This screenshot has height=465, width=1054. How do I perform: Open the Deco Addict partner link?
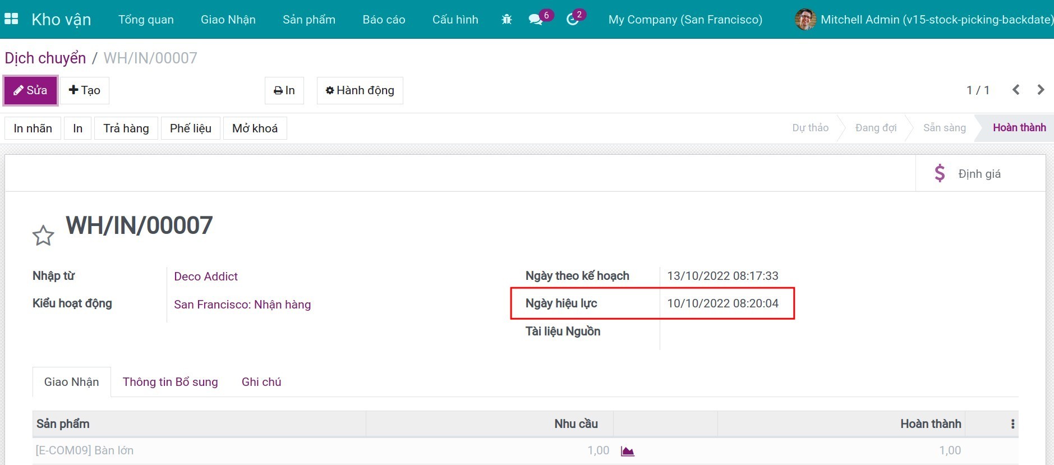coord(206,277)
